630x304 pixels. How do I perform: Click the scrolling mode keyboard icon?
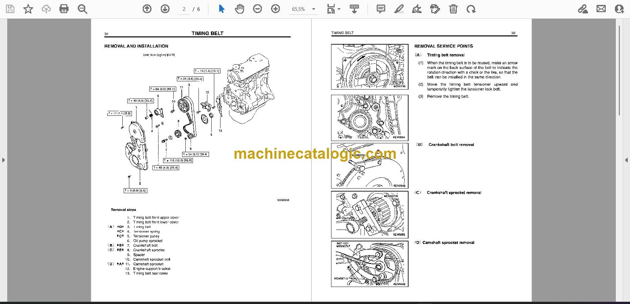point(354,9)
